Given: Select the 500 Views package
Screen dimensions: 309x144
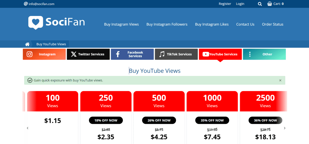Looking at the screenshot, I should click(159, 101).
